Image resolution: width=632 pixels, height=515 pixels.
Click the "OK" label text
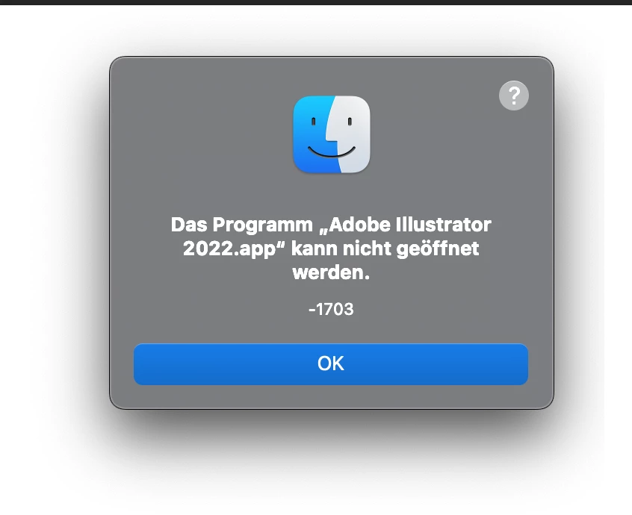tap(331, 363)
